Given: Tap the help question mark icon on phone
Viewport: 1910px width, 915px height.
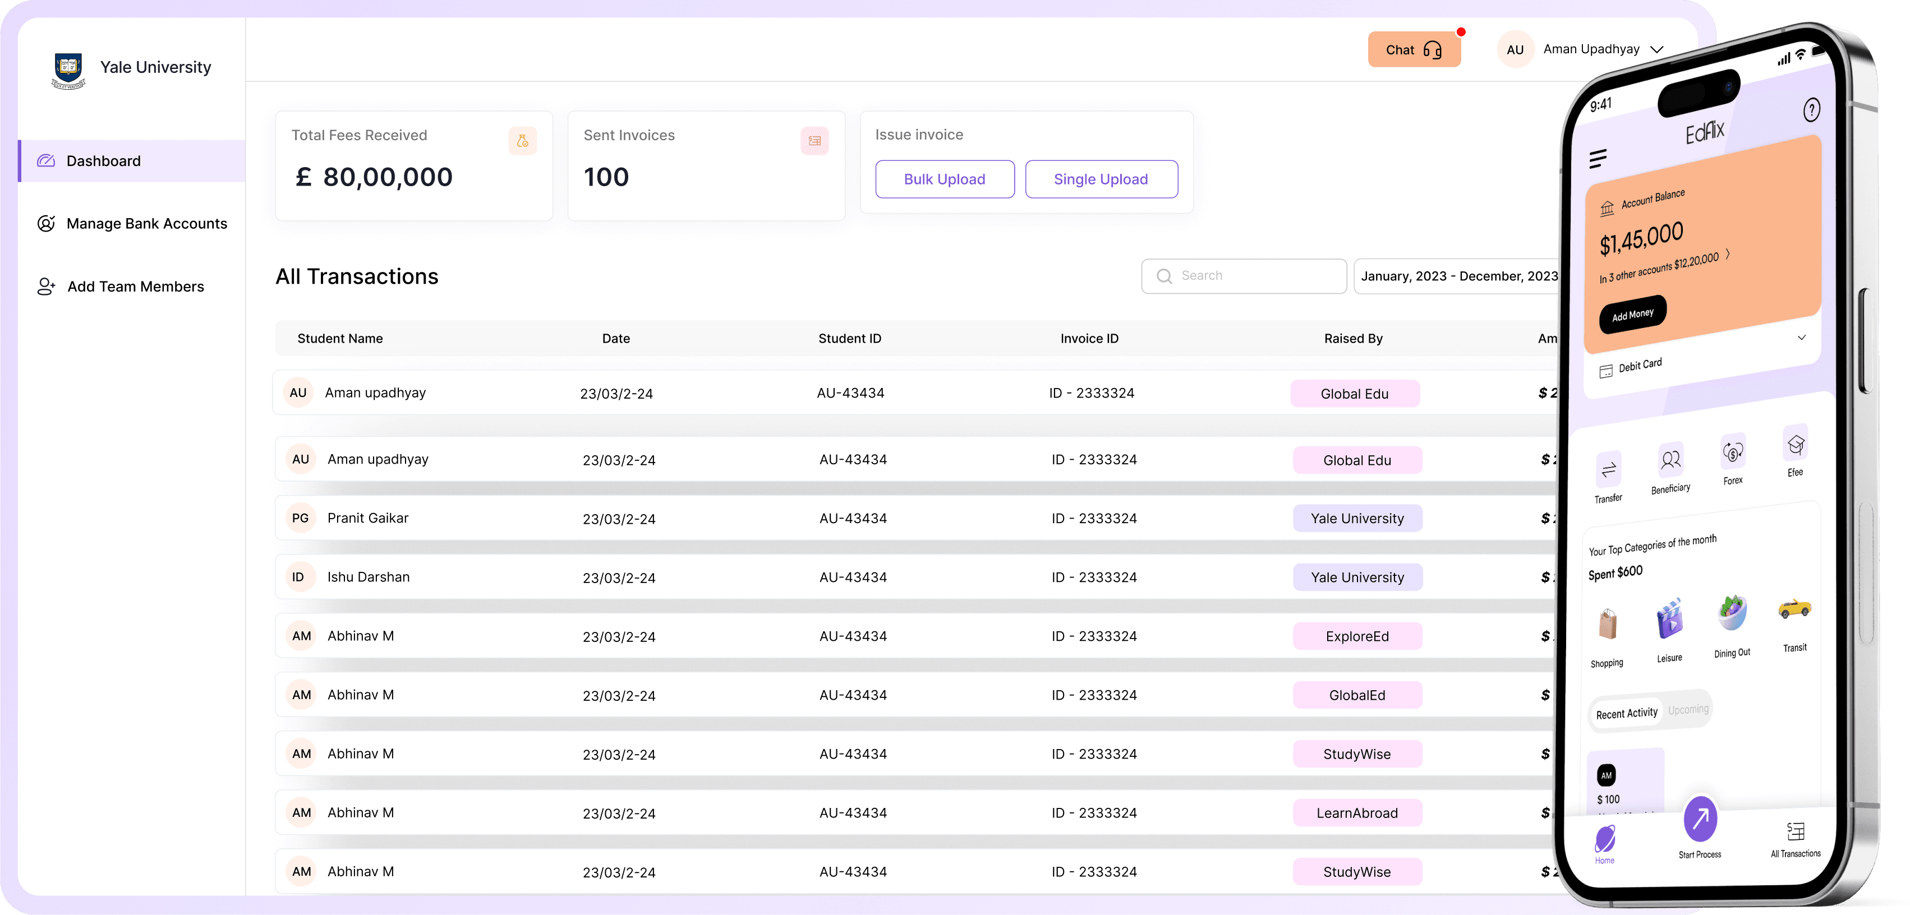Looking at the screenshot, I should click(x=1811, y=110).
